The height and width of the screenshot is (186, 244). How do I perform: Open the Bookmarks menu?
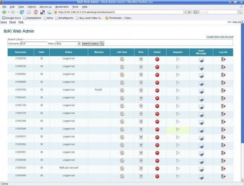[62, 7]
